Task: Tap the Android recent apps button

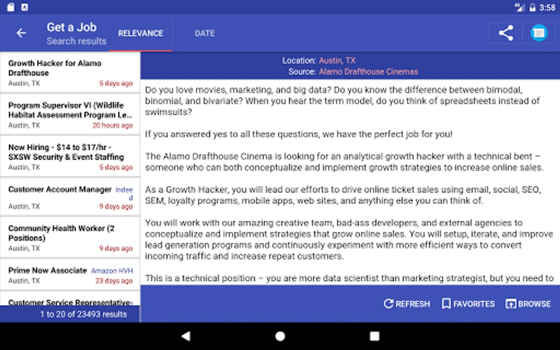Action: (374, 336)
